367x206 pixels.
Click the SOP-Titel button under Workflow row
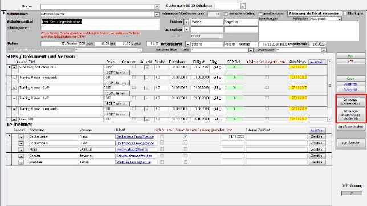click(116, 72)
